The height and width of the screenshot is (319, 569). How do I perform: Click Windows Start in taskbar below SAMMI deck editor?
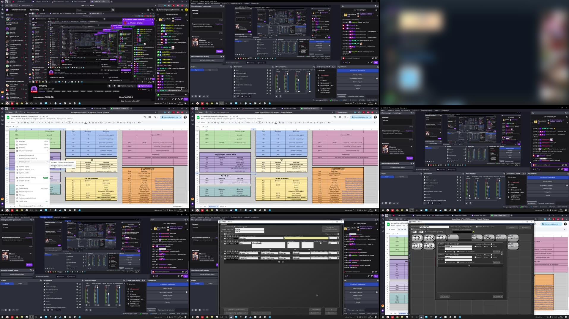(383, 317)
